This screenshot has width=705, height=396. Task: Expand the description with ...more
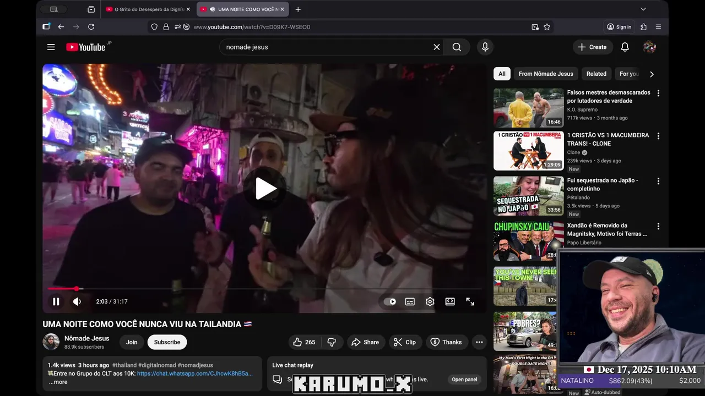click(x=58, y=382)
